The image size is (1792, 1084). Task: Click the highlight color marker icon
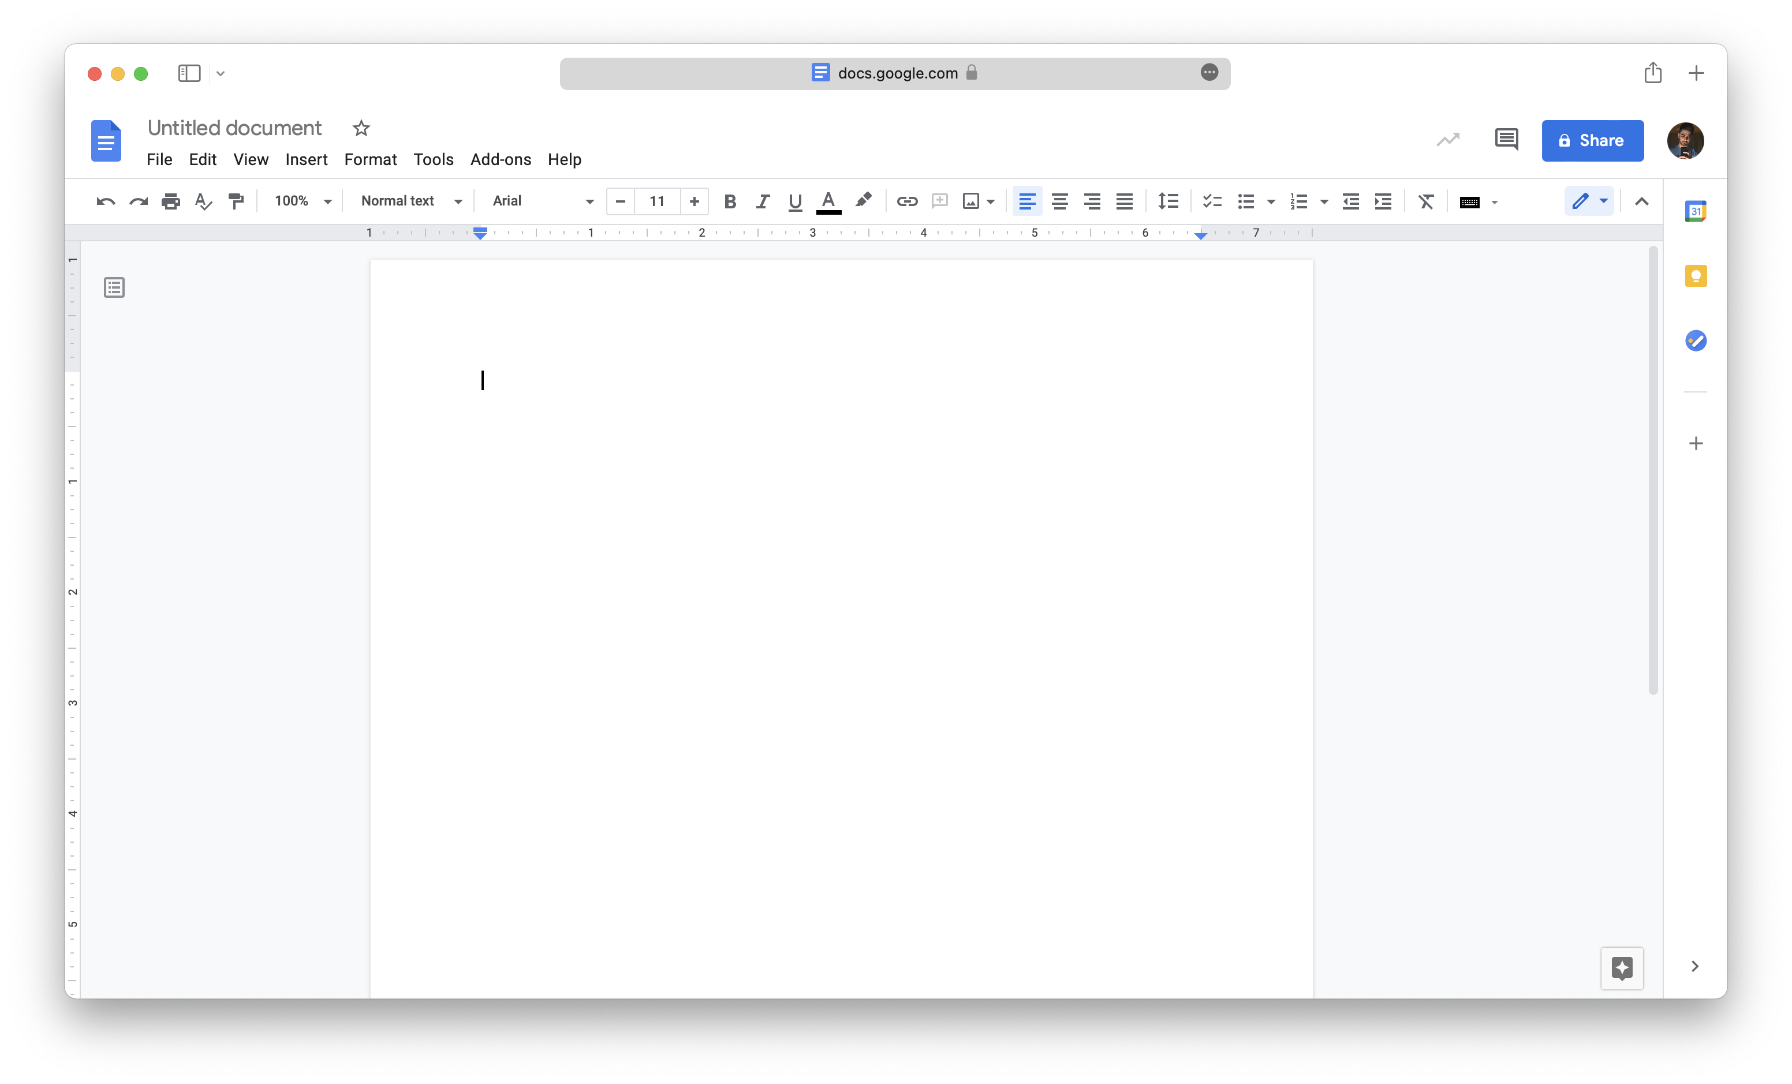[863, 201]
